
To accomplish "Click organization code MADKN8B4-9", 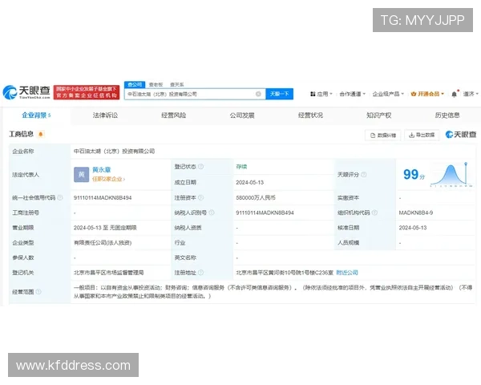I will 415,213.
